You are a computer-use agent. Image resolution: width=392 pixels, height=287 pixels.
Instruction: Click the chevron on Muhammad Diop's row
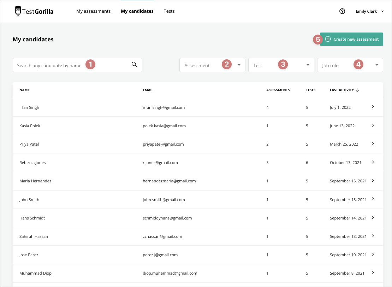click(373, 273)
